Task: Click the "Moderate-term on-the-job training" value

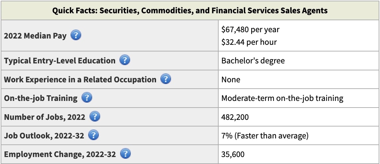Action: tap(282, 98)
